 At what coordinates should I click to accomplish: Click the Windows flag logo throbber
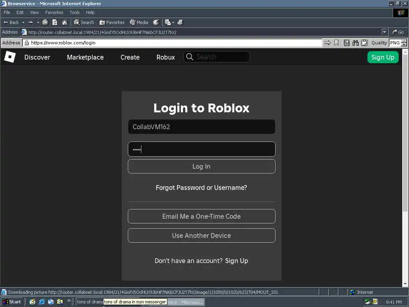pos(401,12)
